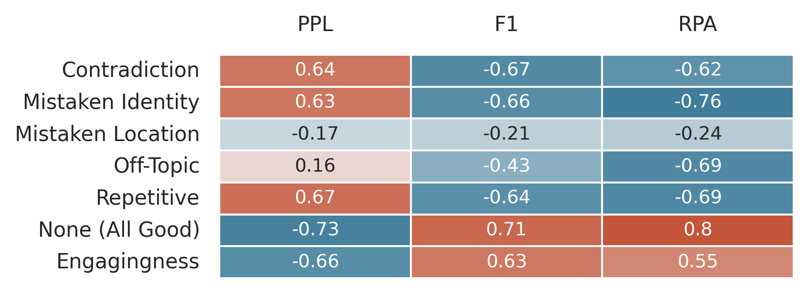
Task: Click the -0.73 None (All Good) PPL cell
Action: [x=315, y=230]
